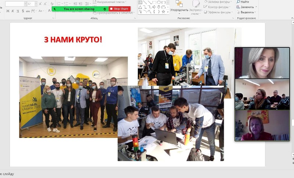This screenshot has width=294, height=178.
Task: Click middle classroom participant video tile
Action: click(262, 95)
